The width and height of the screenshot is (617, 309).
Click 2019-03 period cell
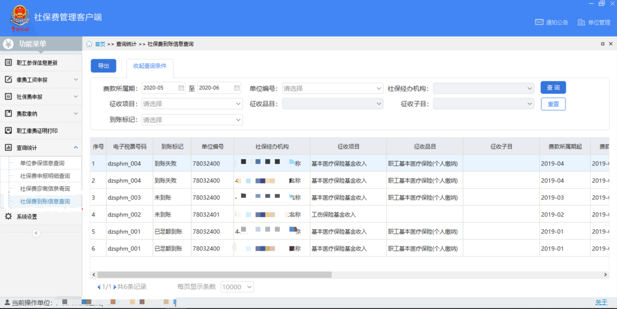point(565,198)
